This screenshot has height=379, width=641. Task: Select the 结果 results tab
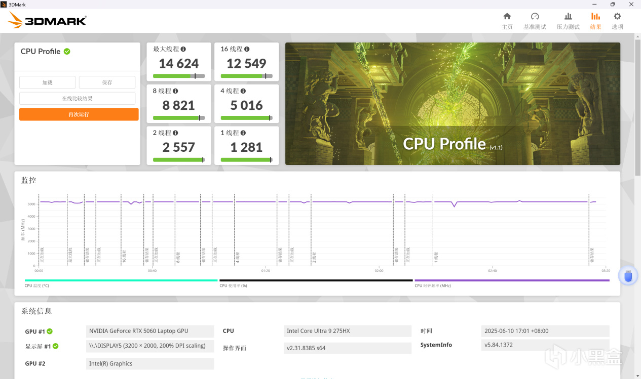[595, 21]
